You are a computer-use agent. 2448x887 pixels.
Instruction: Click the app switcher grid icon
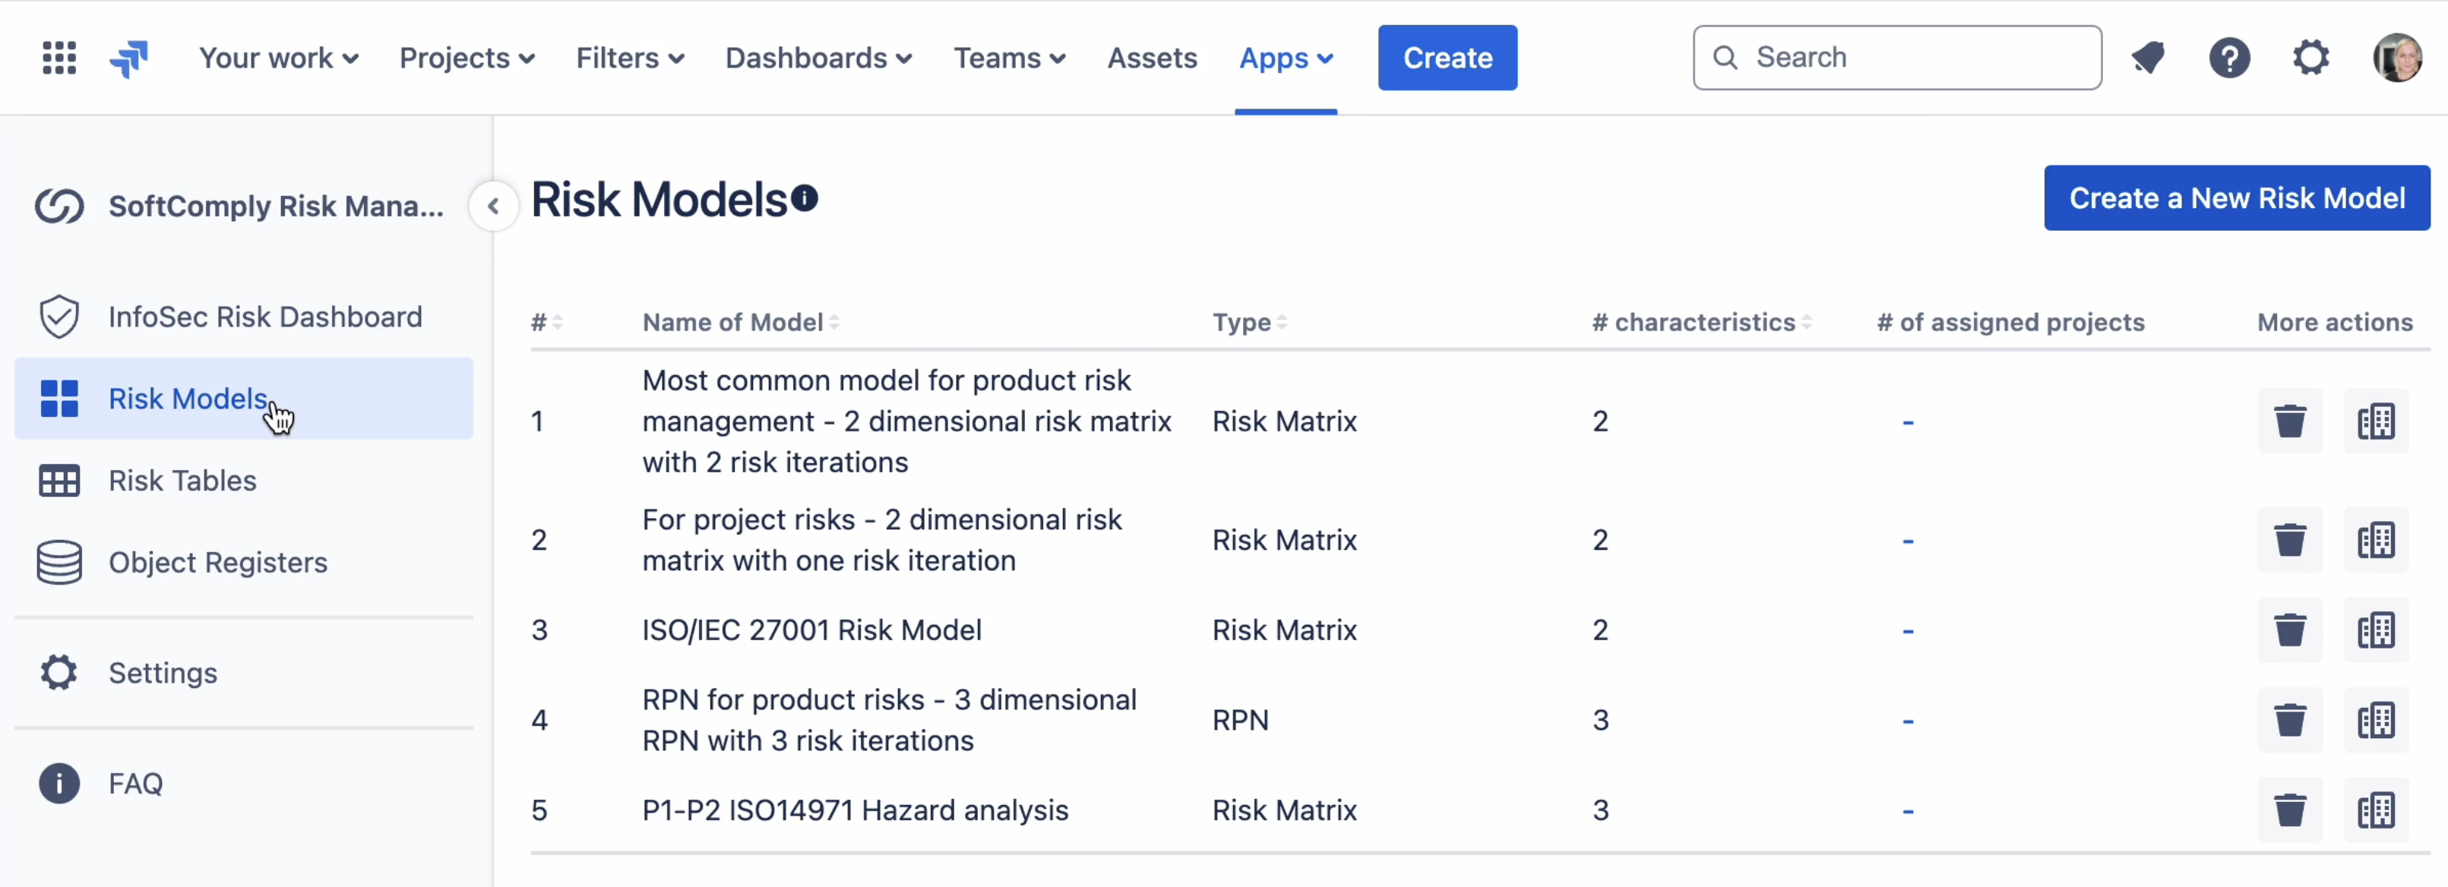pos(58,57)
